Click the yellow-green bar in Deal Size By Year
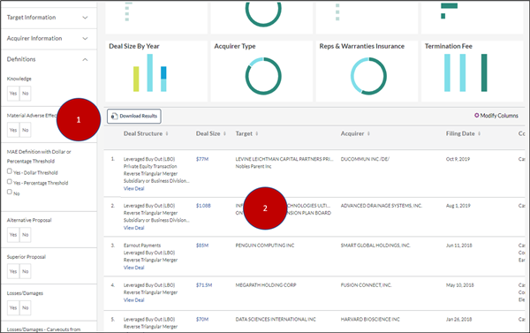 [x=136, y=79]
